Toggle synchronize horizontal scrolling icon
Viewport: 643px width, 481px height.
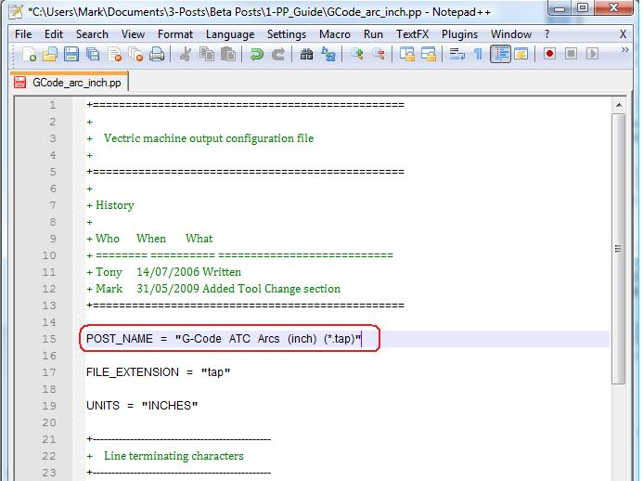click(x=428, y=54)
